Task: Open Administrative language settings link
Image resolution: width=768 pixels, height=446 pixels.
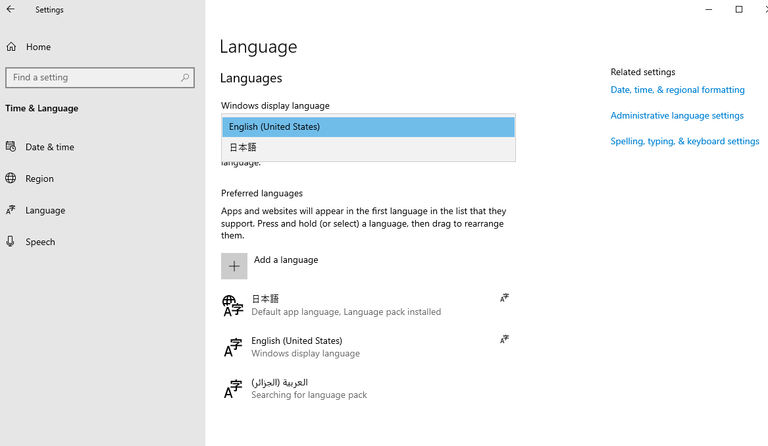Action: [677, 116]
